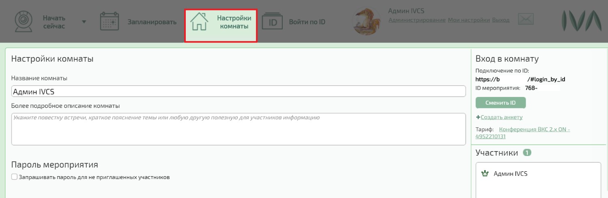Expand the dropdown arrow next to Начать сейчас
Image resolution: width=608 pixels, height=198 pixels.
[84, 22]
